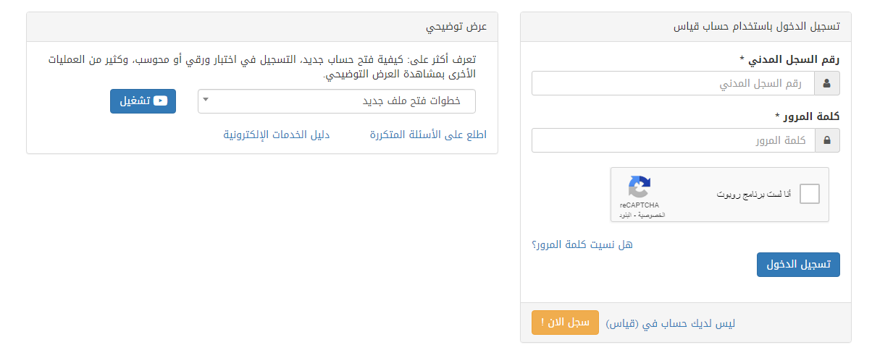872x350 pixels.
Task: Open the reCAPTCHA الخصوصية link
Action: pos(653,215)
